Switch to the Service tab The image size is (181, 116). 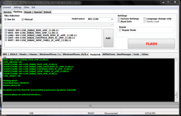pyautogui.click(x=7, y=12)
